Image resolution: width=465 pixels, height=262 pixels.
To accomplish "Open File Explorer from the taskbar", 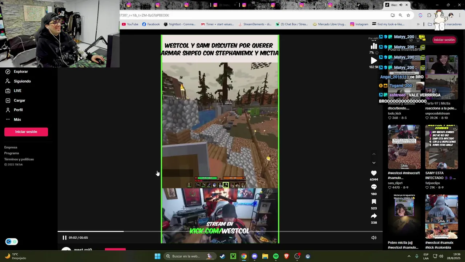I will click(x=265, y=256).
